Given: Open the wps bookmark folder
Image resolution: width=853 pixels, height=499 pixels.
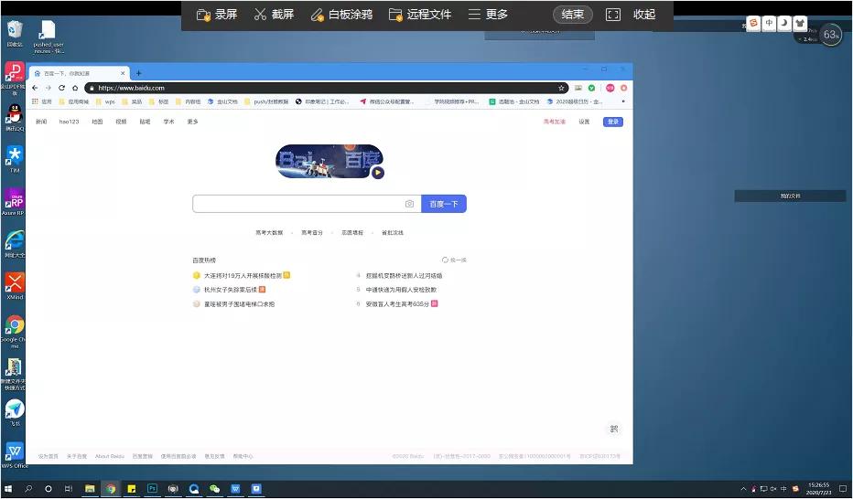Looking at the screenshot, I should 105,101.
